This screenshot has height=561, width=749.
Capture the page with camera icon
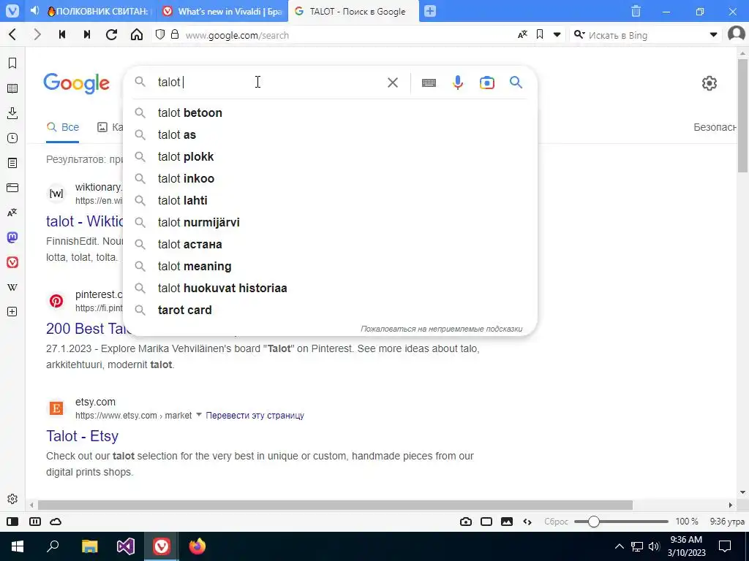point(466,522)
